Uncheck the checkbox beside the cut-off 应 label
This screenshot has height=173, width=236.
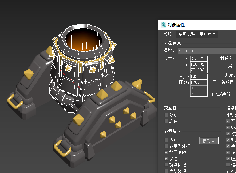pos(228,159)
